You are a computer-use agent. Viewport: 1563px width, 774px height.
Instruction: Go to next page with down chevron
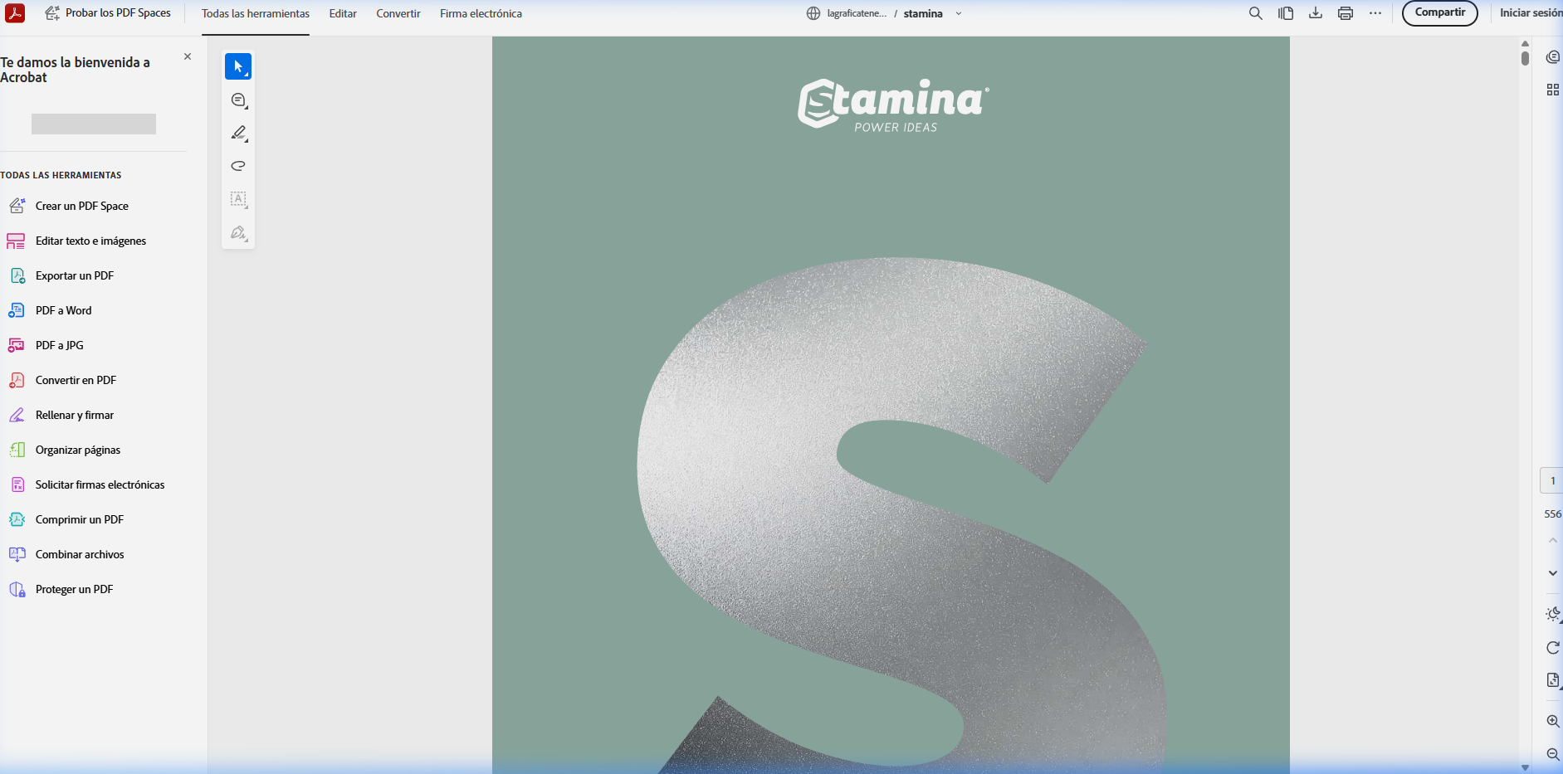[1552, 573]
